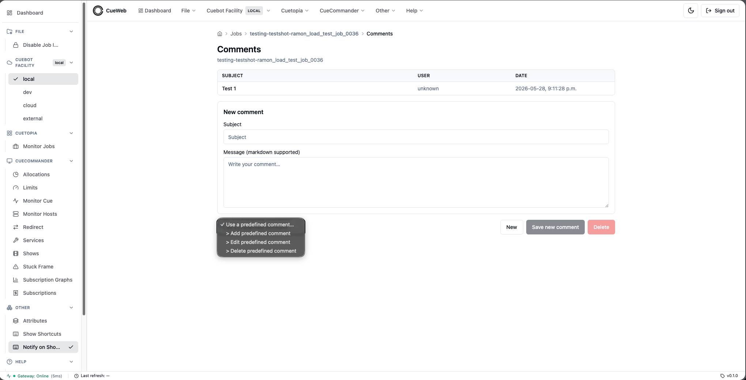Screen dimensions: 746x380
Task: Select the Test 1 comment row
Action: (416, 89)
